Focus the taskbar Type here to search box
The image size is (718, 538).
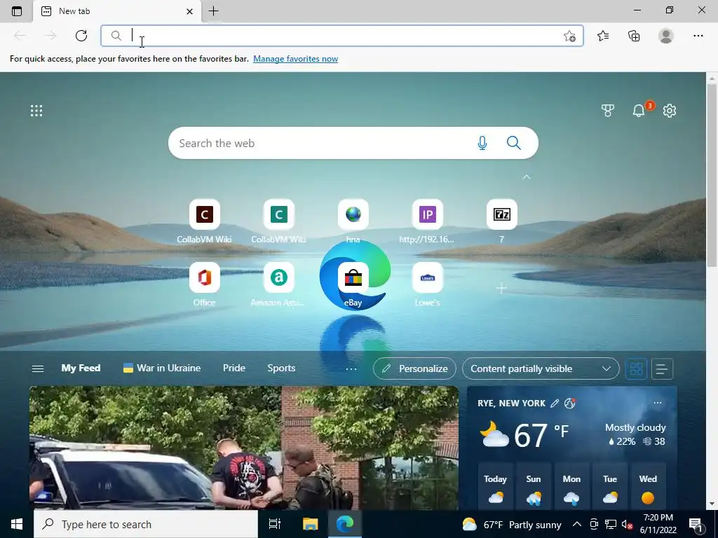146,524
